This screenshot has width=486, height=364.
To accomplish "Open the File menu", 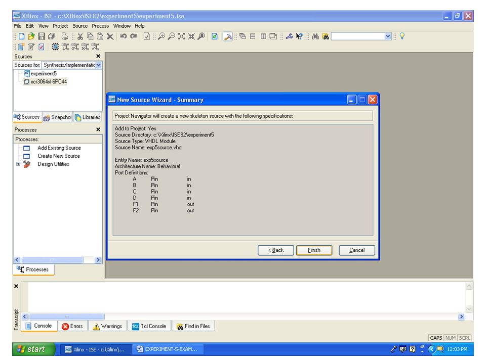I will tap(18, 26).
